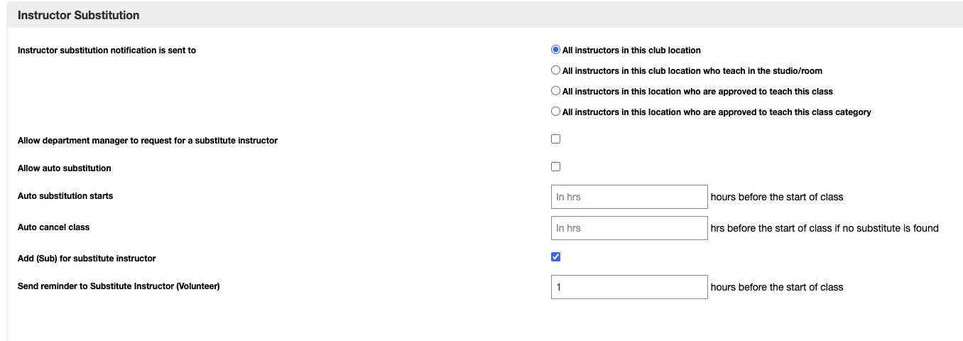This screenshot has width=963, height=341.
Task: Click the "Auto substitution starts" label text
Action: point(65,196)
